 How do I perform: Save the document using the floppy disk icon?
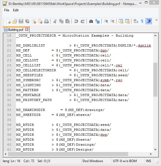click(x=21, y=21)
